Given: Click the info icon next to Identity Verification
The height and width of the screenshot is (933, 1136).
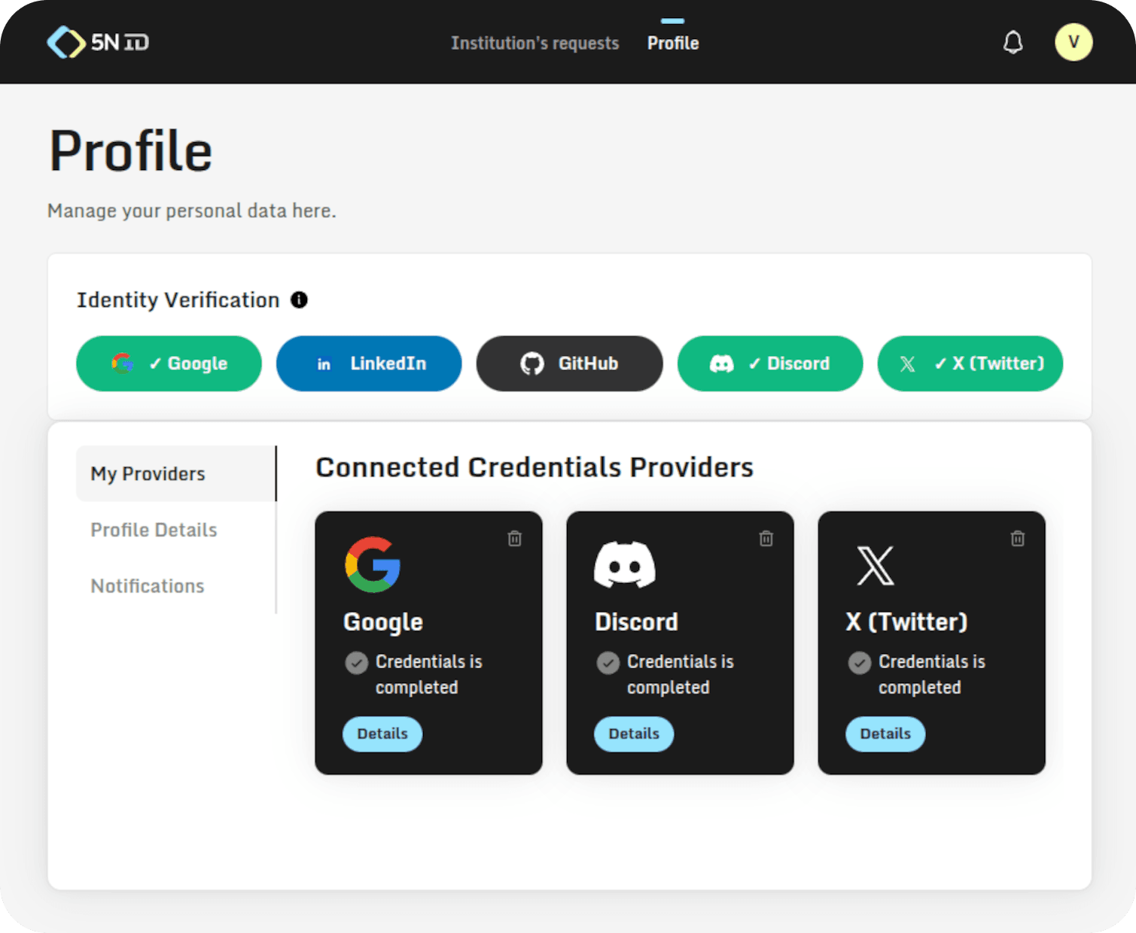Looking at the screenshot, I should (x=299, y=299).
